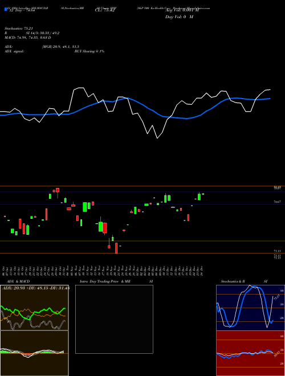
Task: Click the 'Intra Day Trading Price & MR SI' title
Action: pyautogui.click(x=116, y=281)
